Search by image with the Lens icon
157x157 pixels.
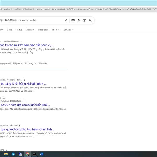(x=85, y=20)
